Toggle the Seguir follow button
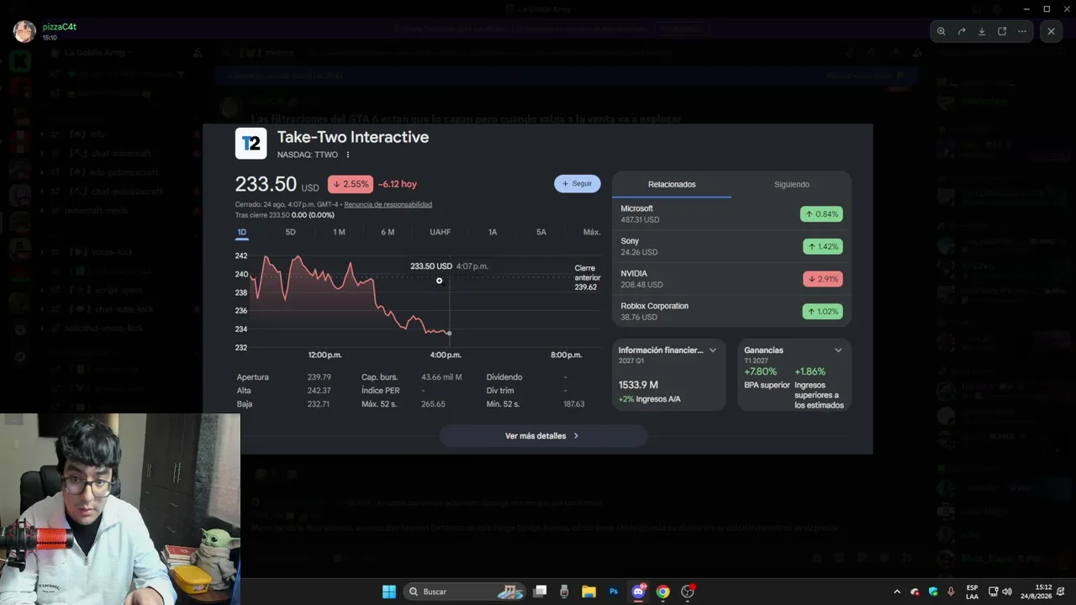The height and width of the screenshot is (605, 1076). coord(578,183)
